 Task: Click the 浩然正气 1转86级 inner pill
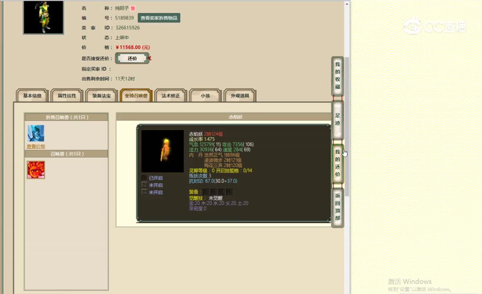(x=222, y=155)
